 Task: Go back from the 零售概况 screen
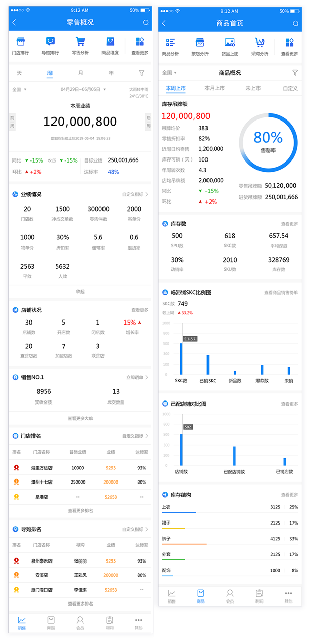click(14, 22)
